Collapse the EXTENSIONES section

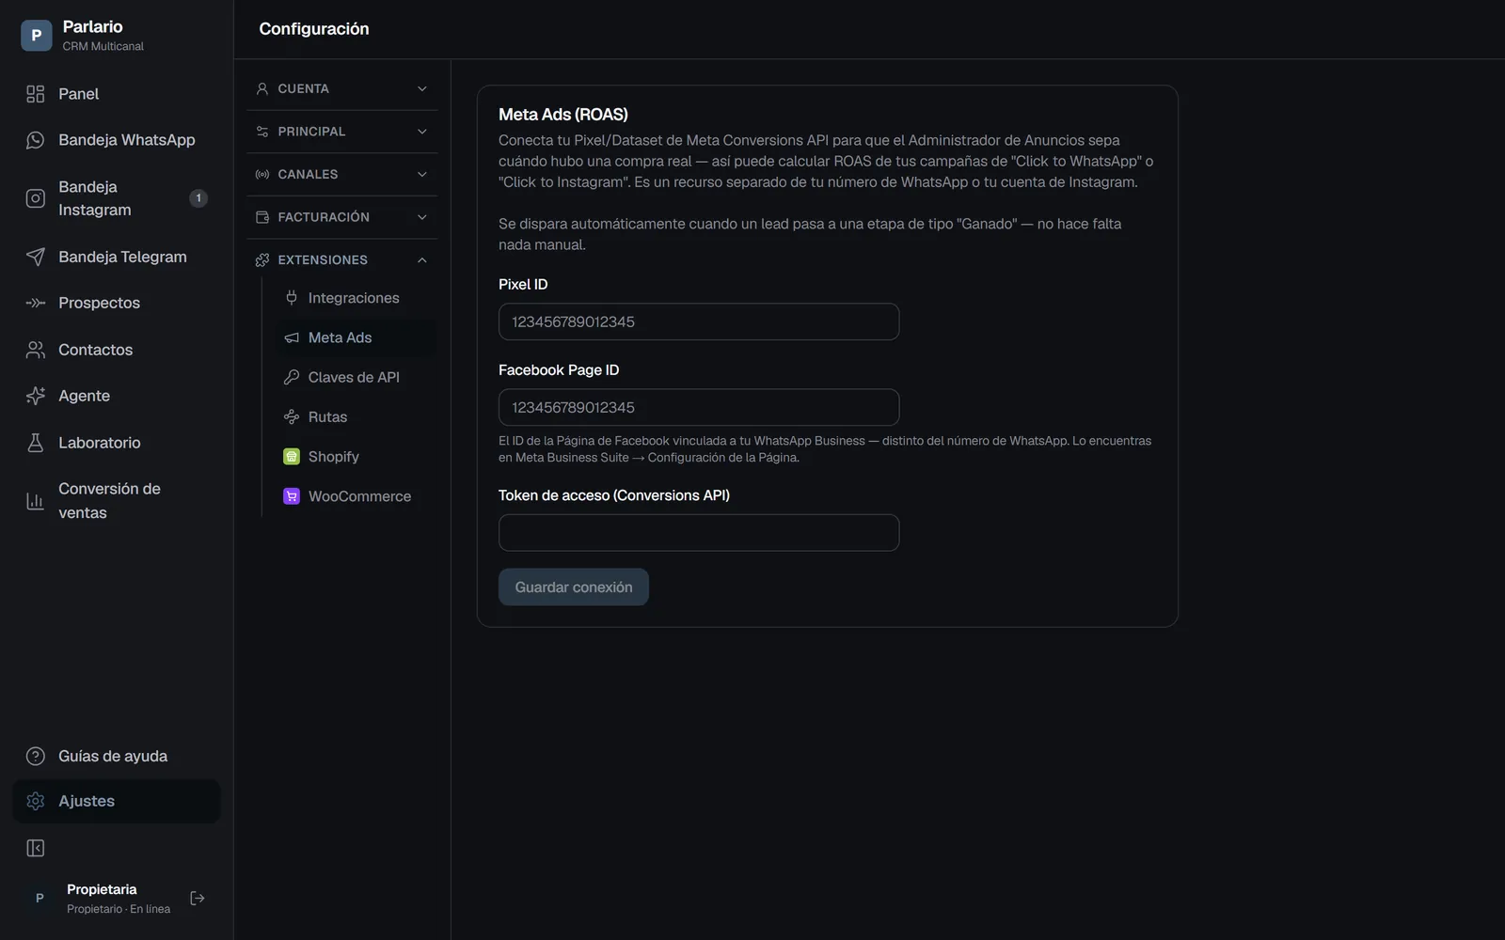[341, 259]
